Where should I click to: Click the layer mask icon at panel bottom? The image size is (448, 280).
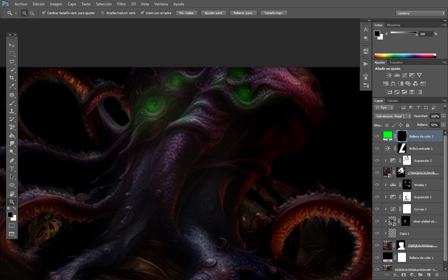[403, 275]
